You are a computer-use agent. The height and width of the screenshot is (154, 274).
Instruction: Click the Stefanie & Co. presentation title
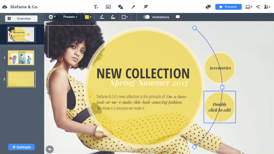tap(24, 7)
